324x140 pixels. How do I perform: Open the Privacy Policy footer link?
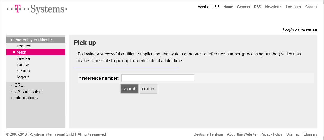pyautogui.click(x=271, y=134)
